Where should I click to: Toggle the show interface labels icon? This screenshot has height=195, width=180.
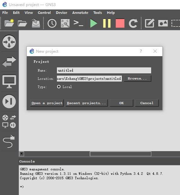pyautogui.click(x=65, y=23)
